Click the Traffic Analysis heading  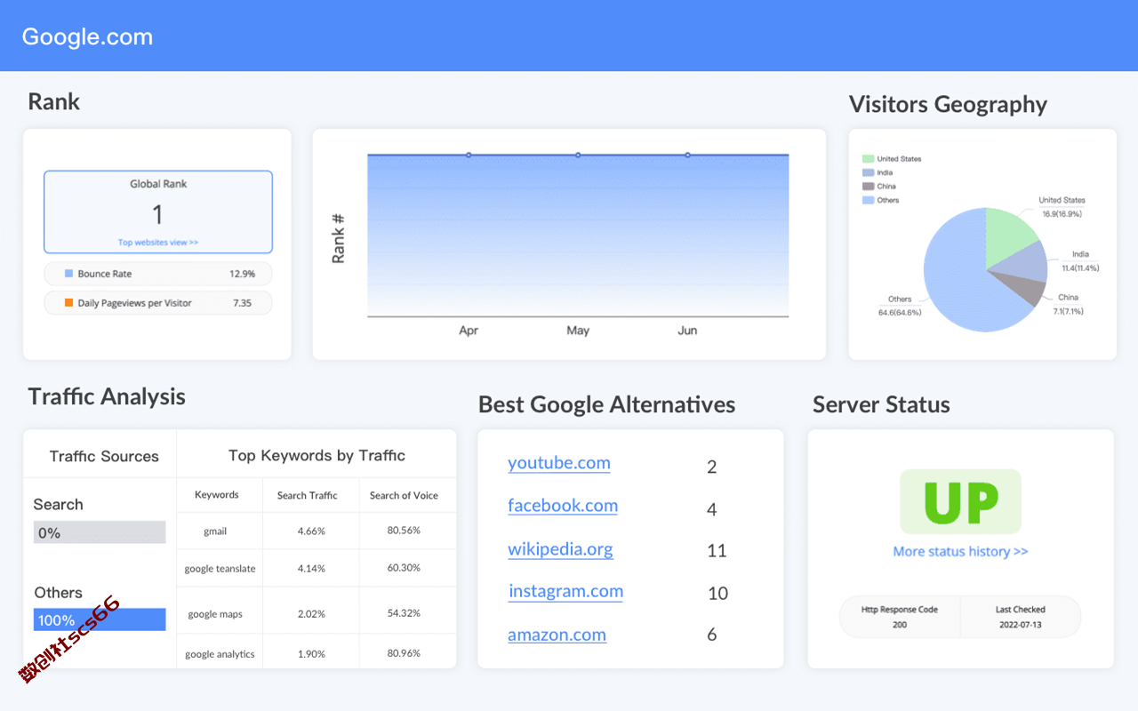107,396
